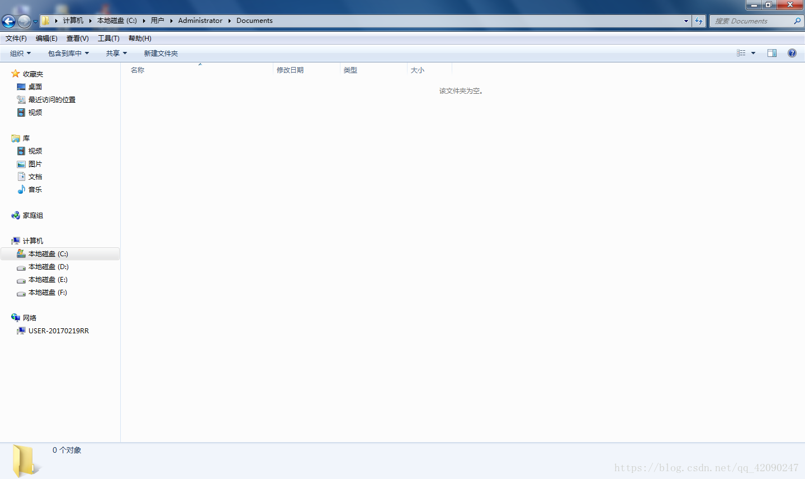Click the magnifier search icon

(x=797, y=21)
